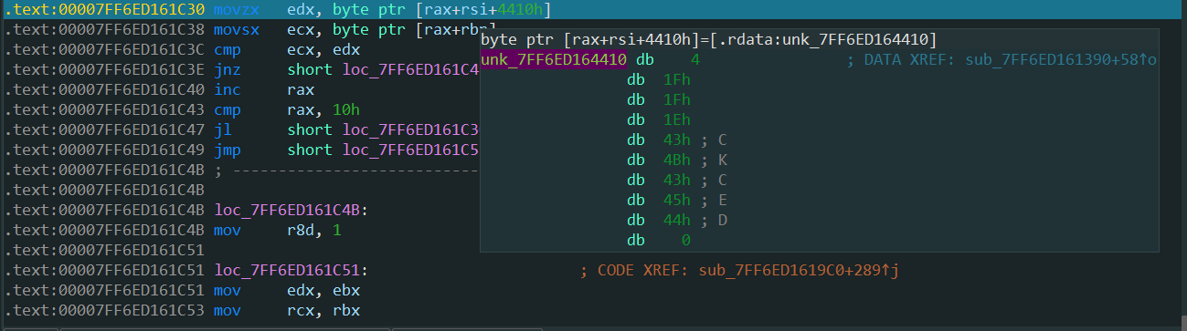Viewport: 1187px width, 331px height.
Task: Select the inc rax instruction
Action: tap(264, 89)
